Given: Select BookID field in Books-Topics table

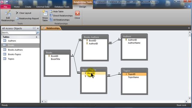Looking at the screenshot, I should tap(94, 73).
